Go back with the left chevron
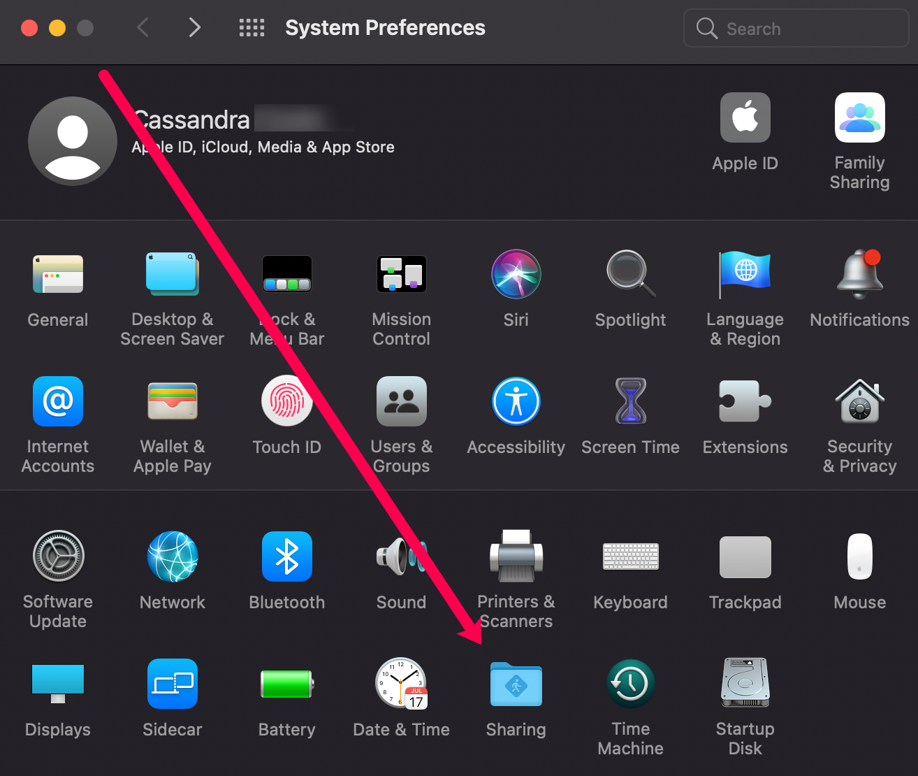The width and height of the screenshot is (918, 776). coord(143,28)
